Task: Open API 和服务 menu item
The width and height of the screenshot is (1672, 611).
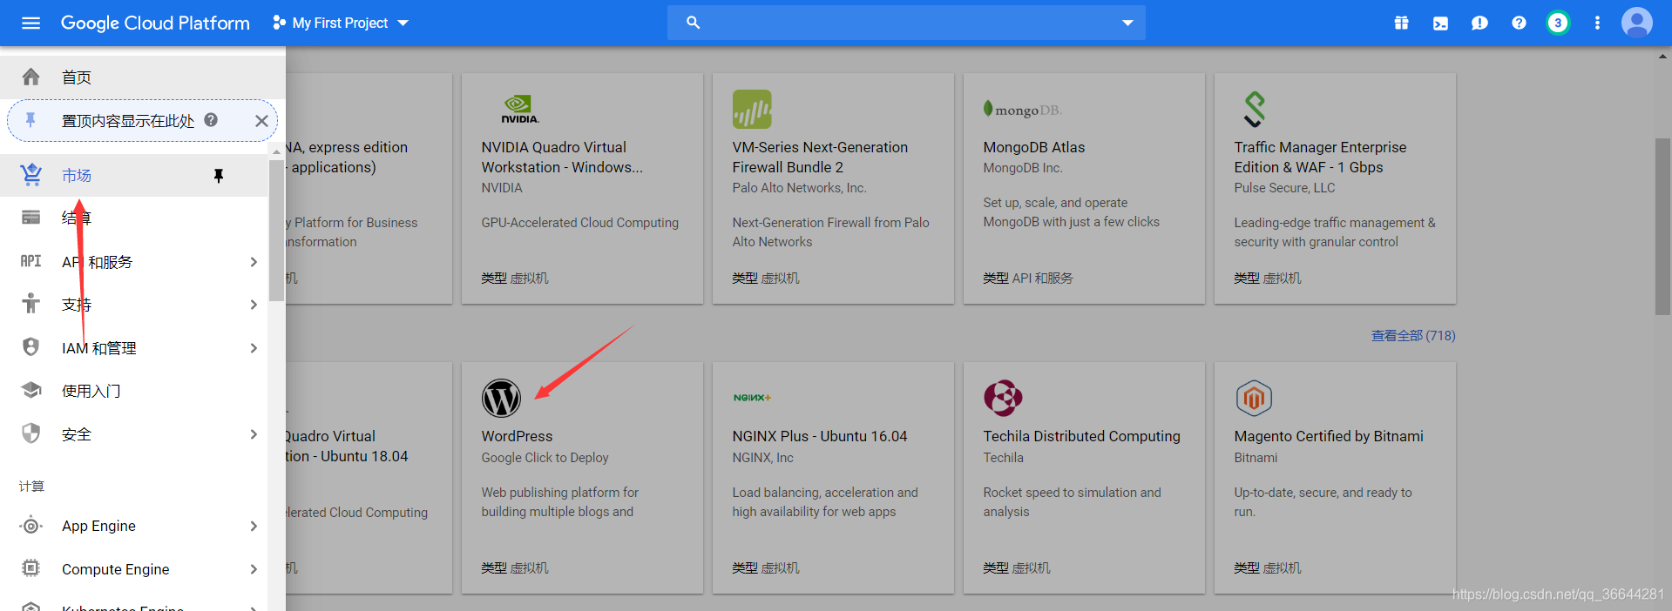Action: pos(133,262)
